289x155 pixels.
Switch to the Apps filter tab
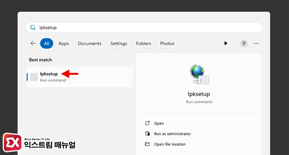(x=64, y=44)
